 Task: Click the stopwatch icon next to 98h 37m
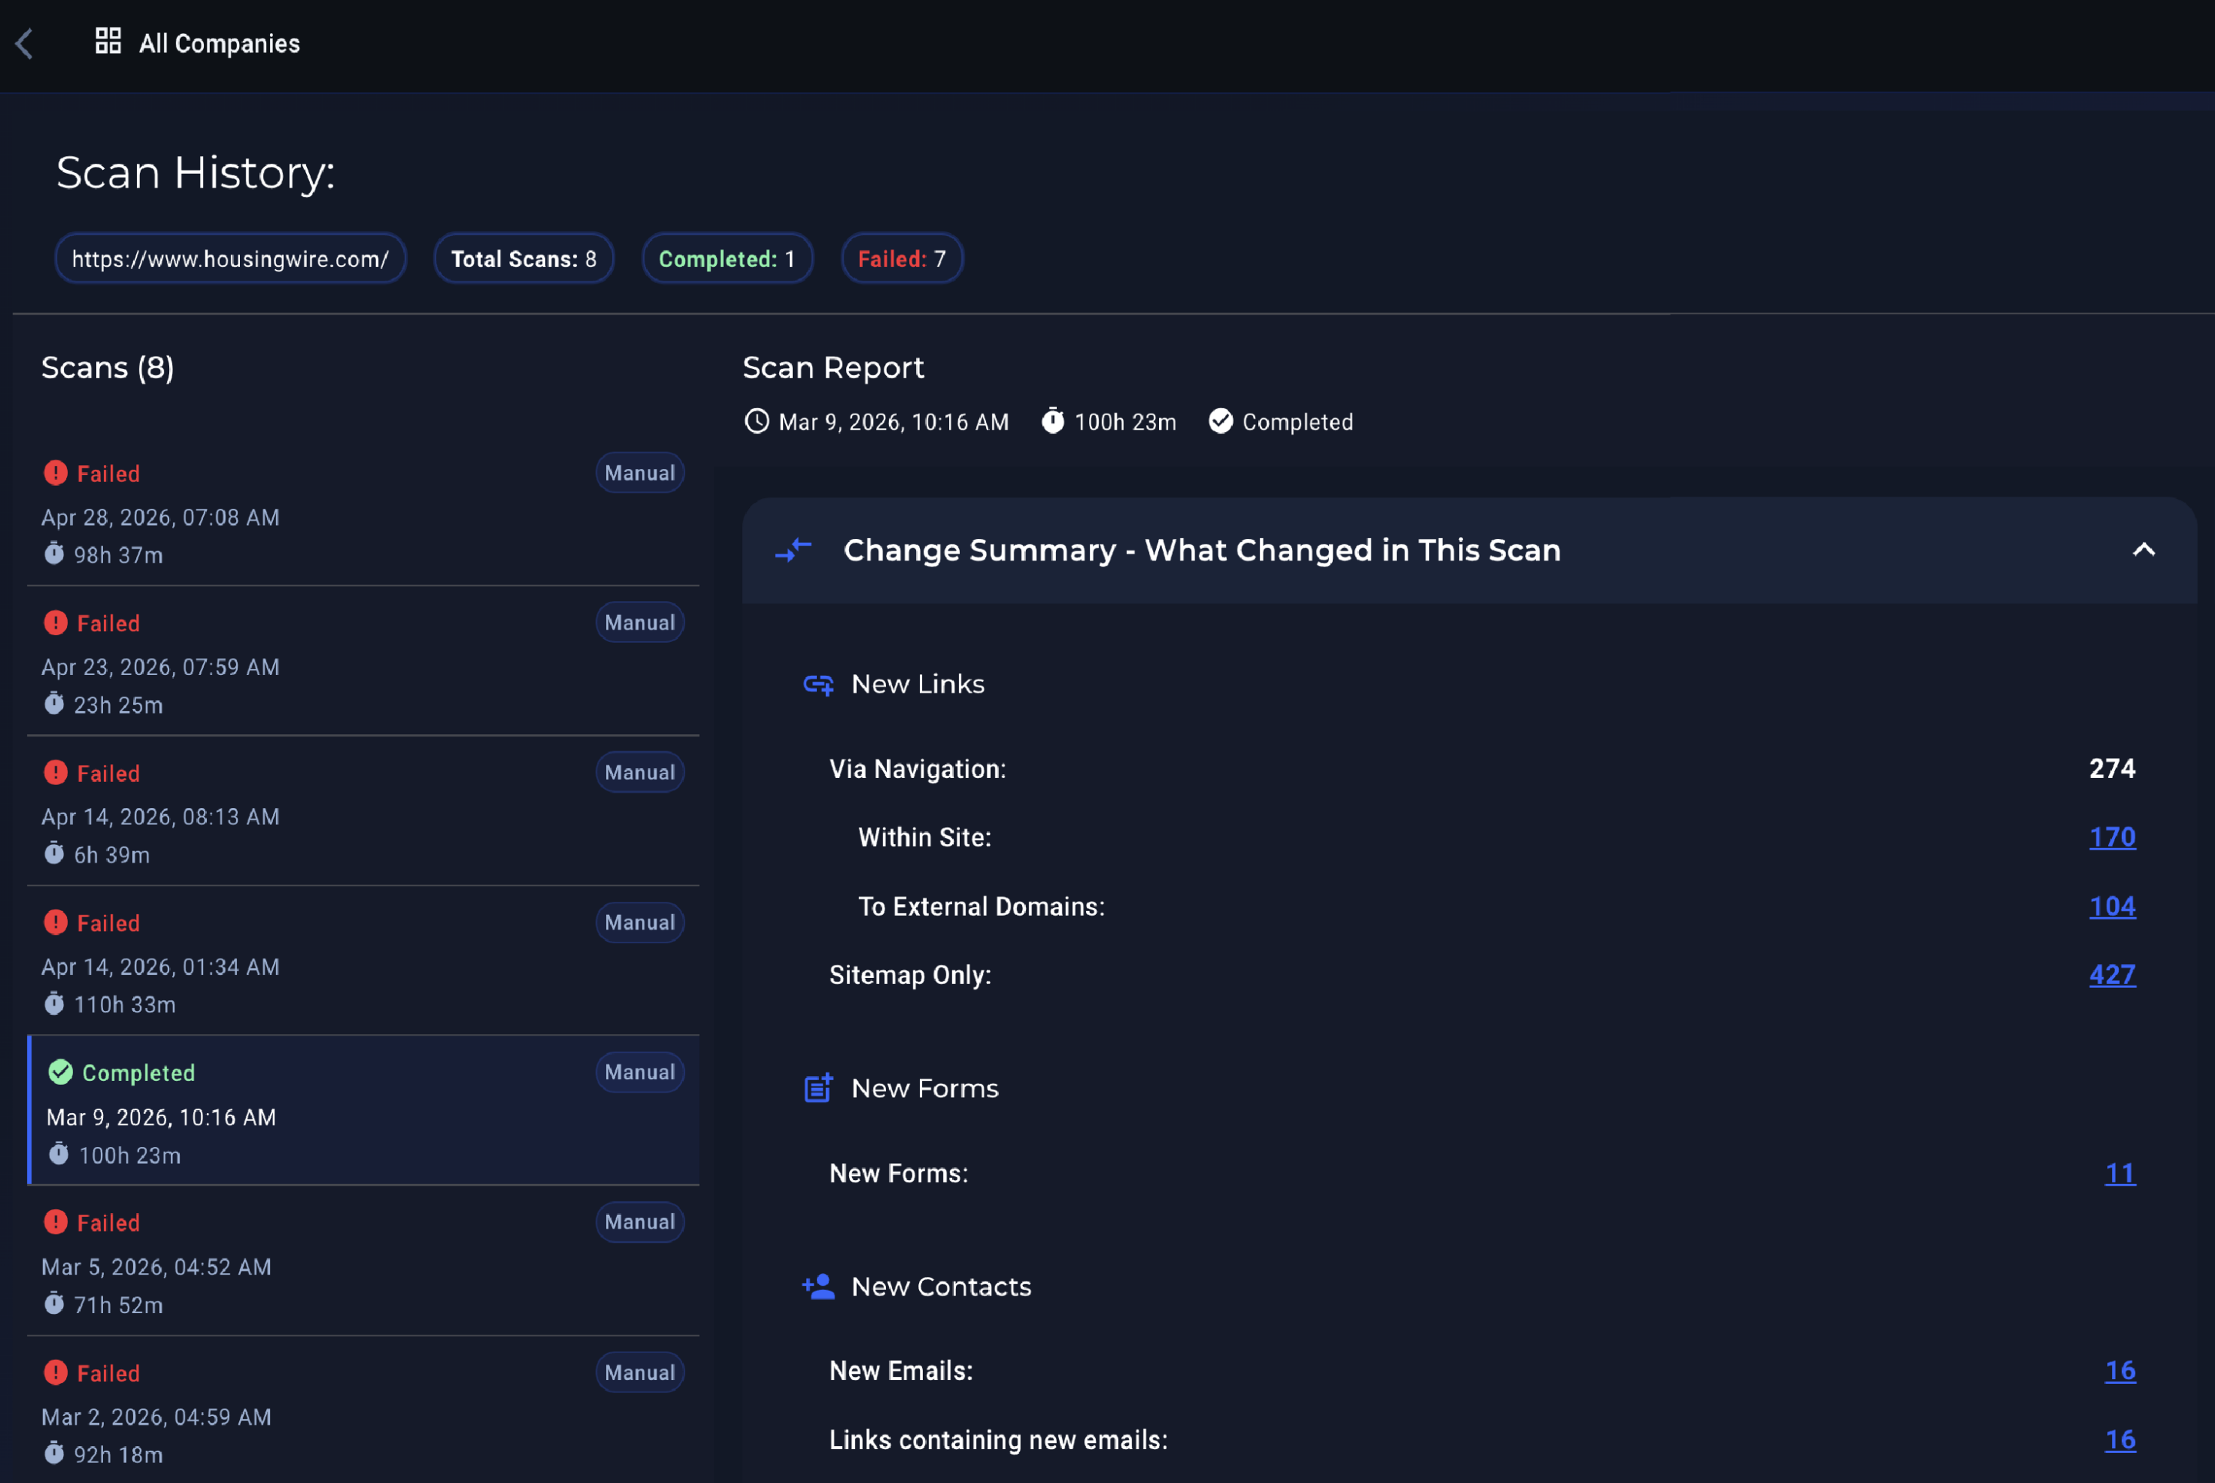[54, 554]
